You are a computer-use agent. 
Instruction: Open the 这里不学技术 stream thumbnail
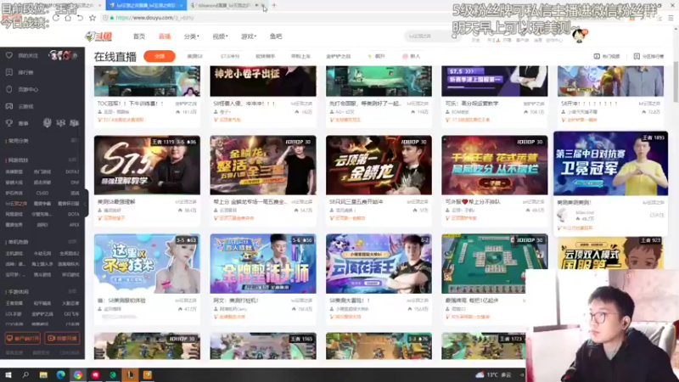[x=147, y=264]
